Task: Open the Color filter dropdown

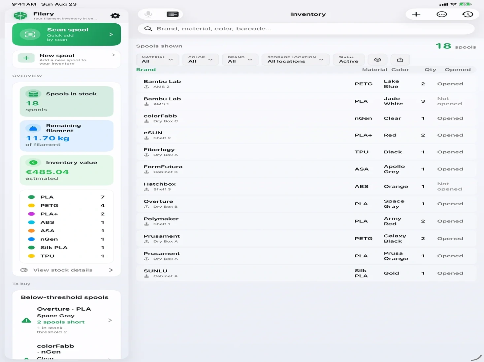Action: (201, 60)
